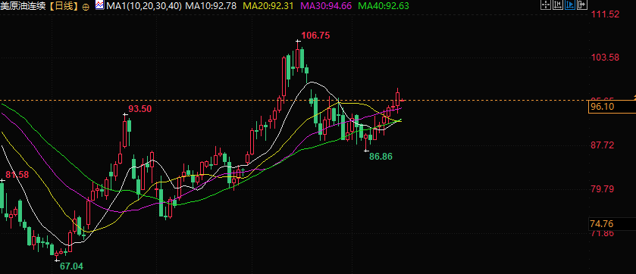
Task: Click the 111.52 label on price axis
Action: point(605,14)
